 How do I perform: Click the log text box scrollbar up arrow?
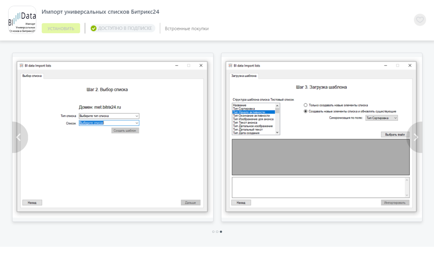point(407,180)
